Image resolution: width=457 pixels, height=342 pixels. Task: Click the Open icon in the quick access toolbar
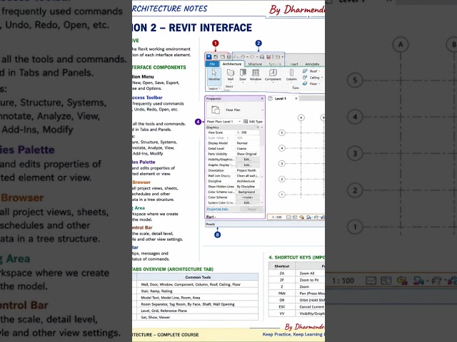(216, 57)
